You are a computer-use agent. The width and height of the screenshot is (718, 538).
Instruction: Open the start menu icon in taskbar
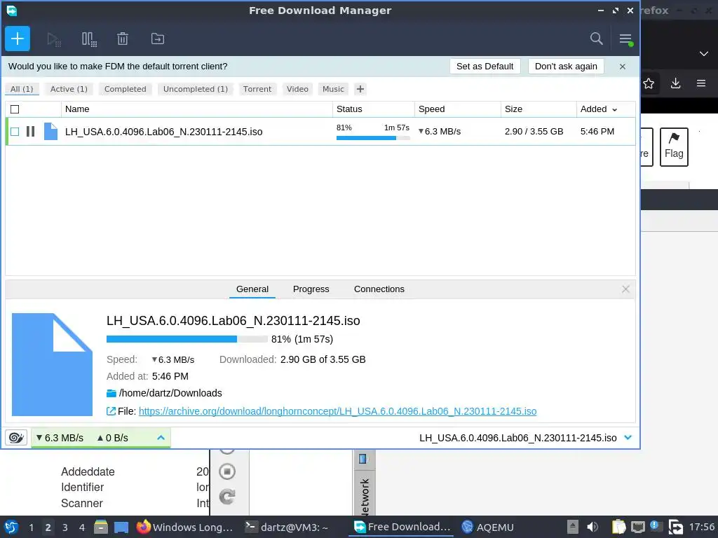pyautogui.click(x=11, y=527)
